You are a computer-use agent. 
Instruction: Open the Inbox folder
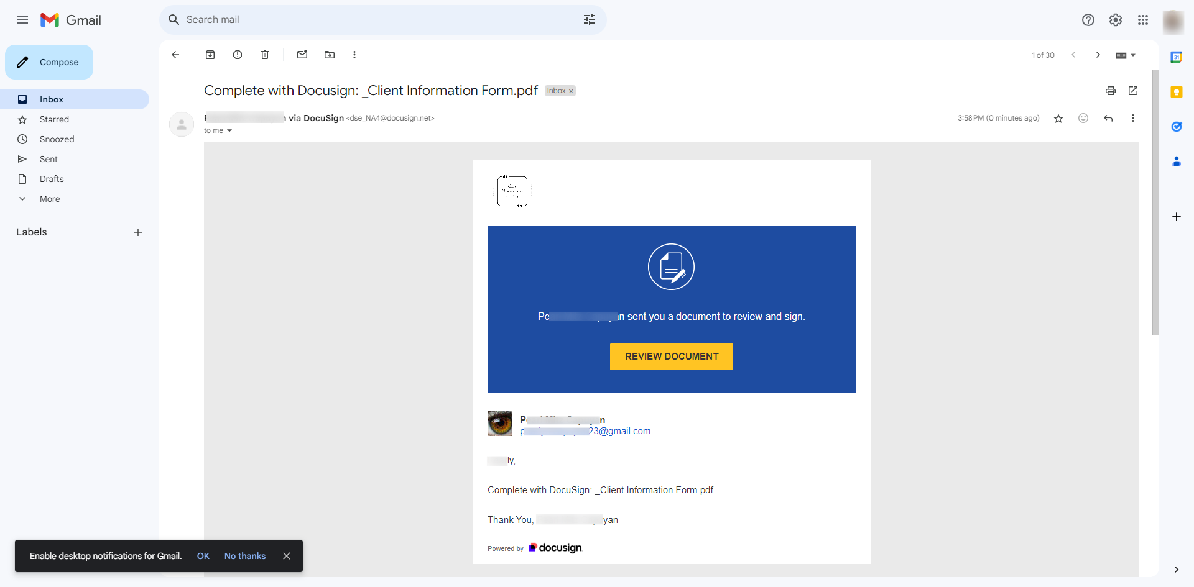click(x=75, y=99)
